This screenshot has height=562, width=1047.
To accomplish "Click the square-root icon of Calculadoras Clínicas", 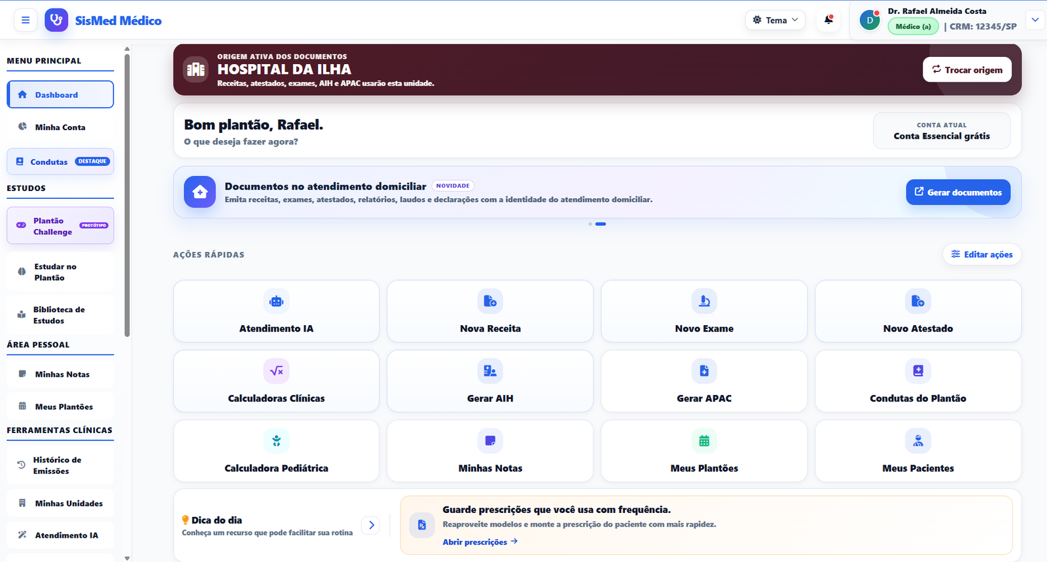I will tap(276, 371).
